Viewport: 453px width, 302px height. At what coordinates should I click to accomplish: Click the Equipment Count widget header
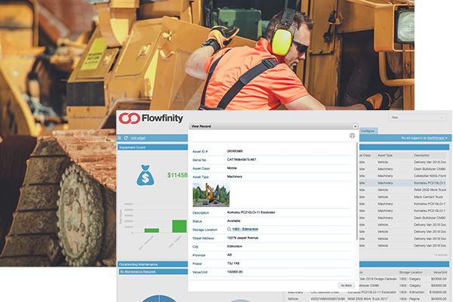153,147
